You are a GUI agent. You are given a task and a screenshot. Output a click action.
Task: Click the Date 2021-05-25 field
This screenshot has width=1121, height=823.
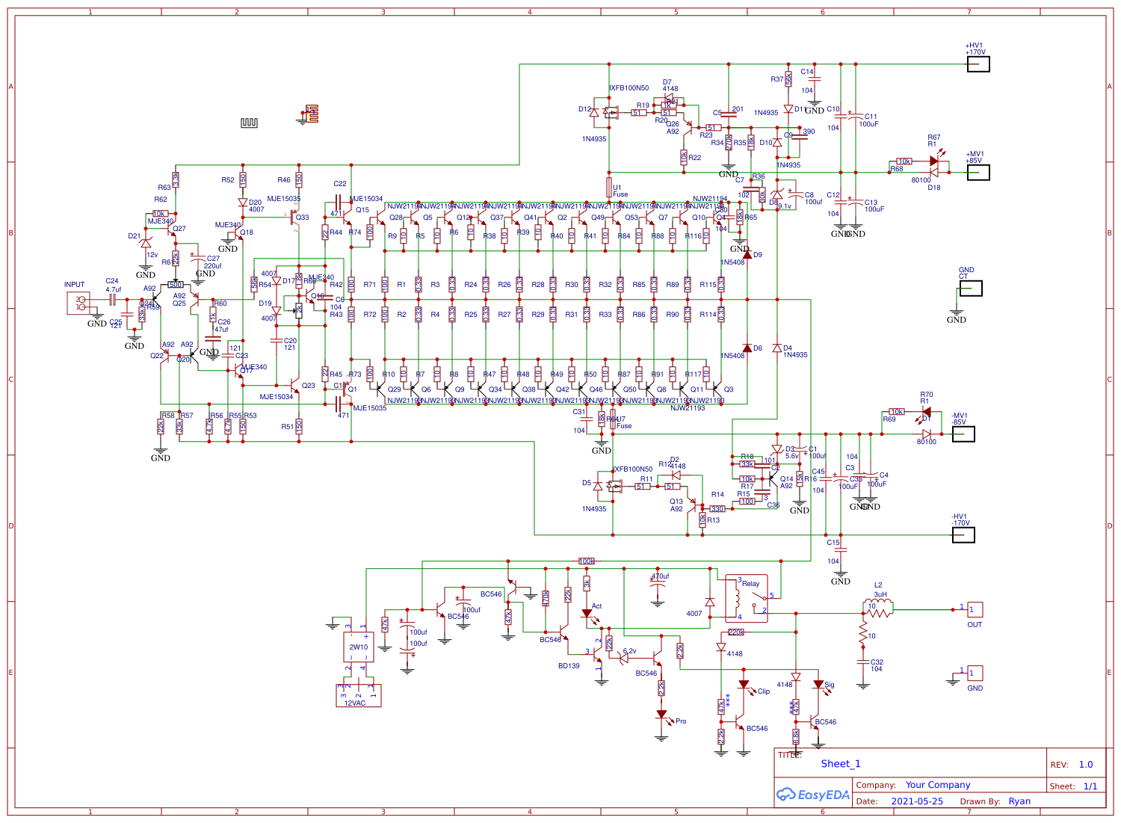pyautogui.click(x=917, y=801)
